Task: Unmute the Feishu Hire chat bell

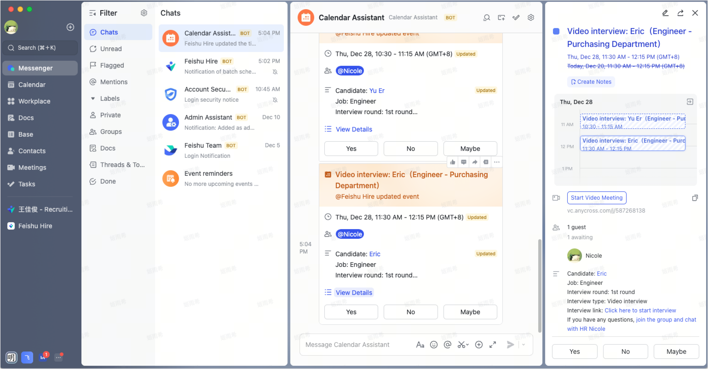Action: click(275, 72)
